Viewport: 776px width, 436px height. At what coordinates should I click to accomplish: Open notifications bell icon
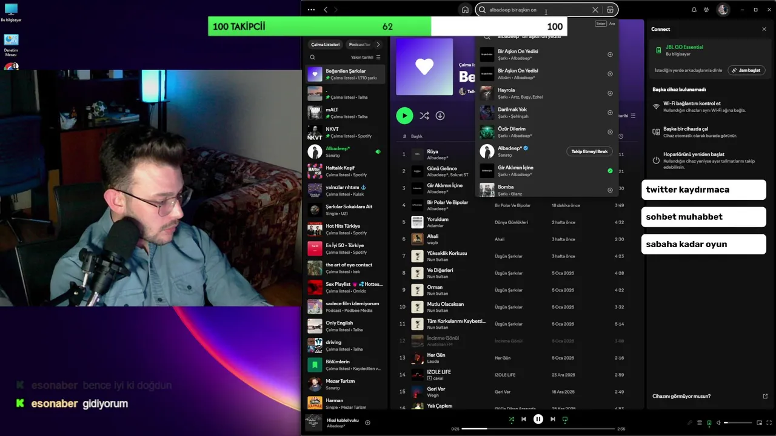tap(694, 10)
